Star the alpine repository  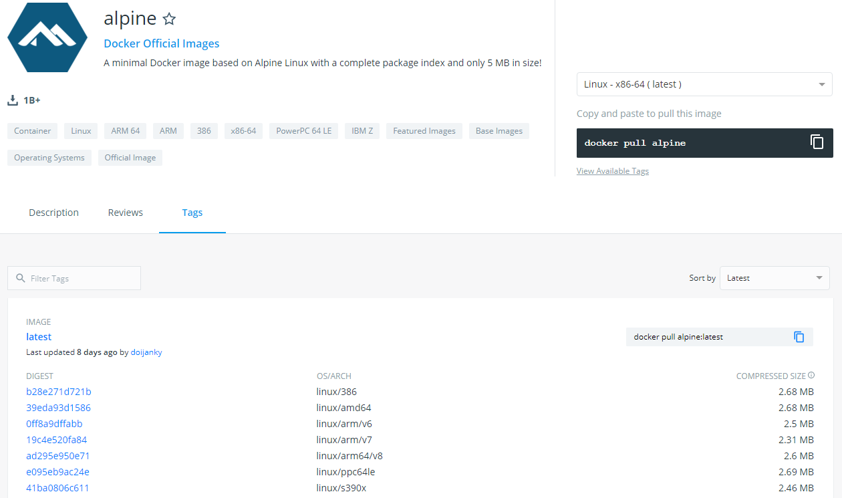(170, 19)
